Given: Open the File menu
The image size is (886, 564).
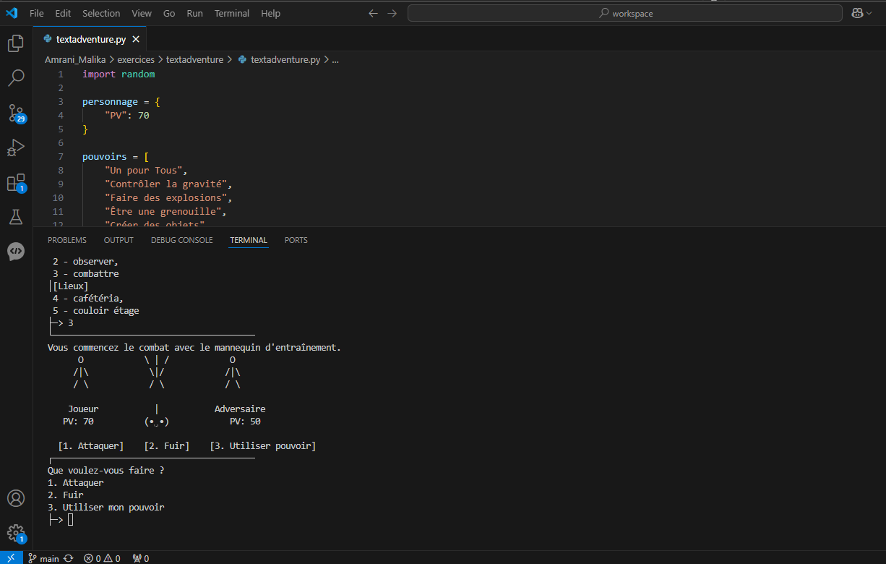Looking at the screenshot, I should coord(37,13).
